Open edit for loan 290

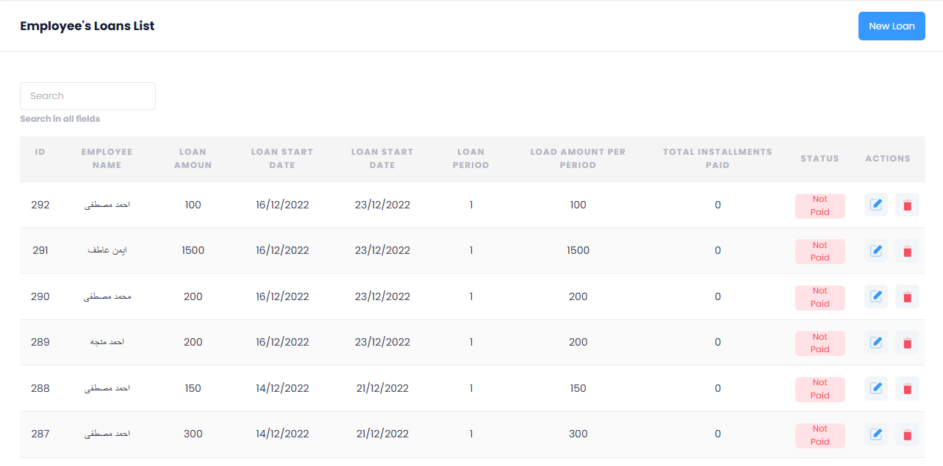coord(875,296)
